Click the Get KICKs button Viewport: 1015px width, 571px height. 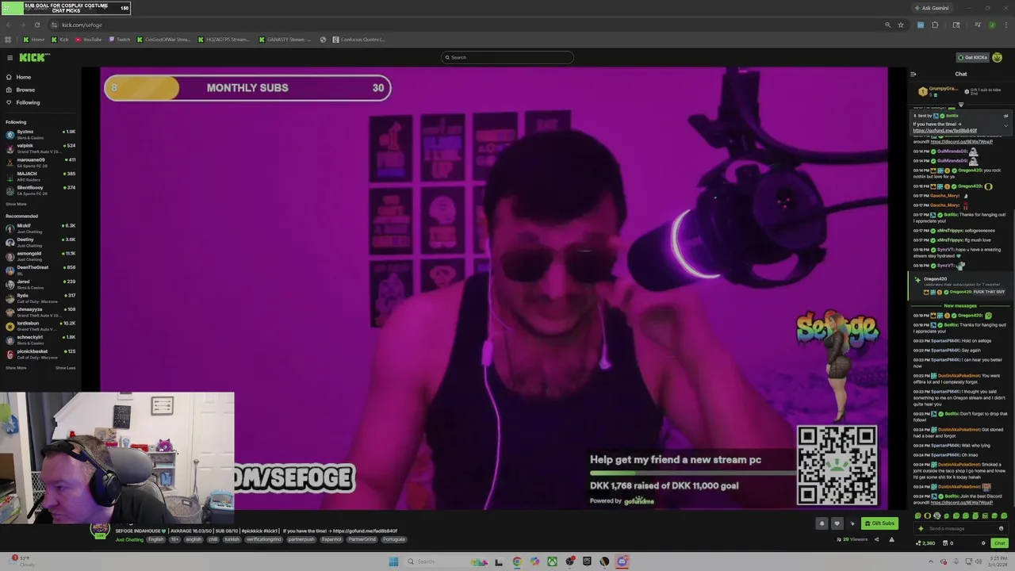point(972,57)
